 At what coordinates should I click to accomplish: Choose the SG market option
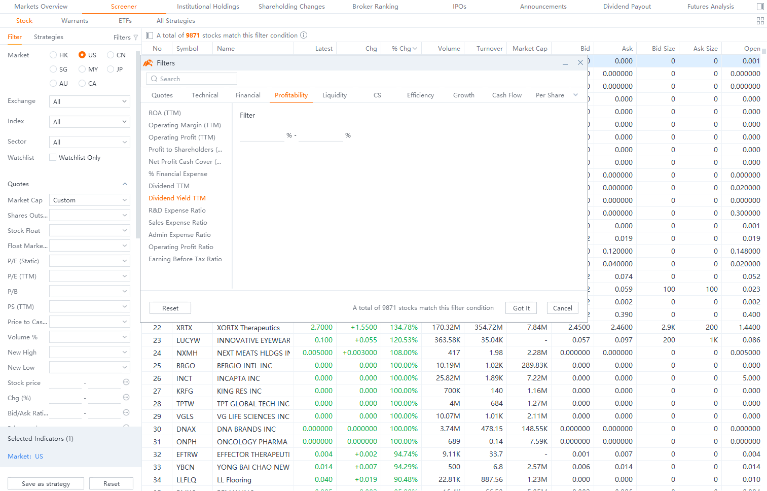(x=53, y=69)
